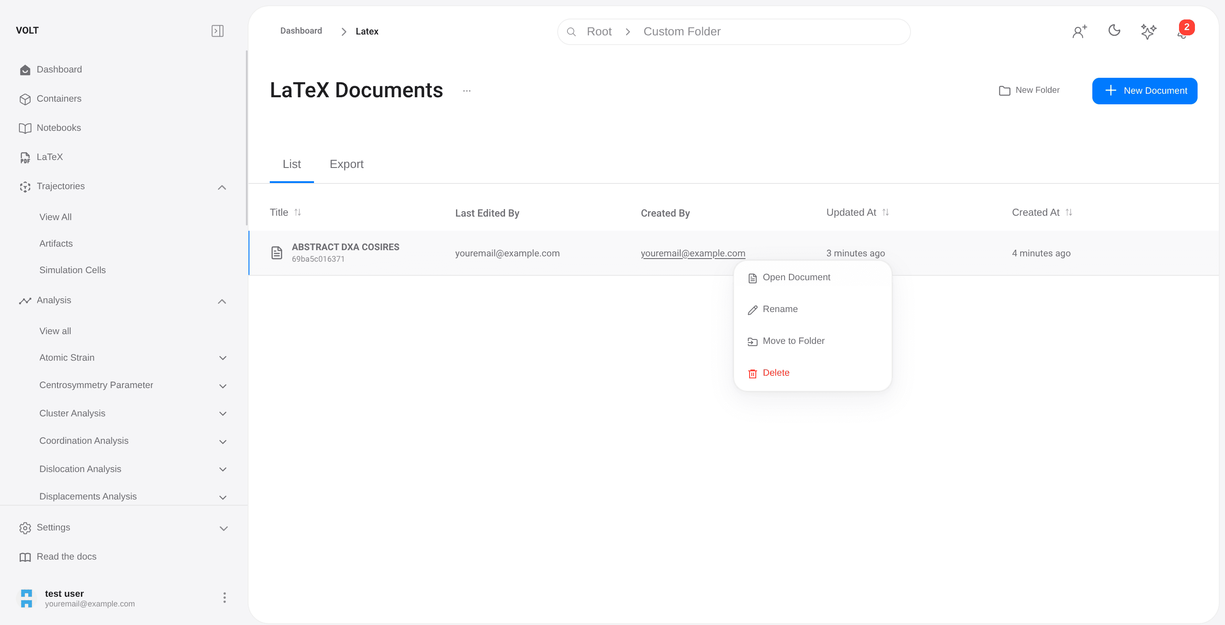Image resolution: width=1225 pixels, height=625 pixels.
Task: Expand Atomic Strain submenu
Action: 222,358
